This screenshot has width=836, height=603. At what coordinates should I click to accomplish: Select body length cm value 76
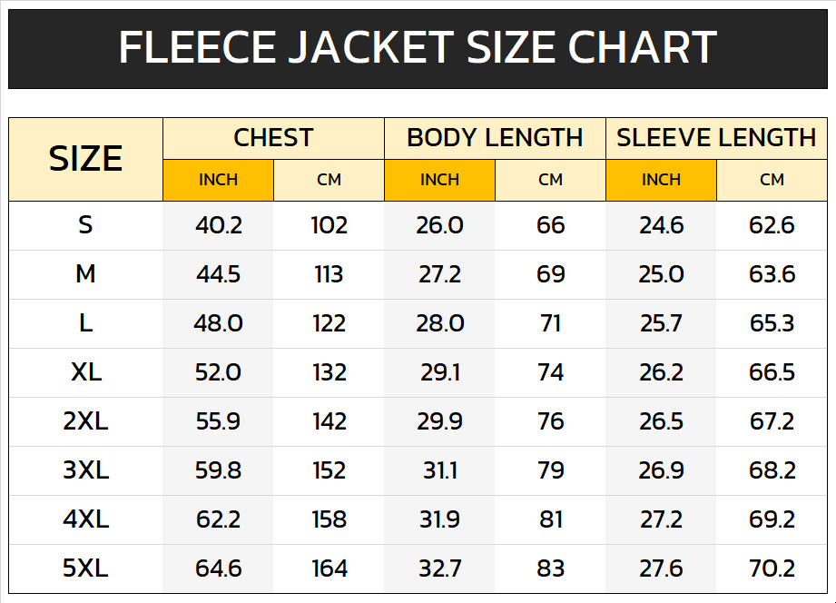click(550, 421)
